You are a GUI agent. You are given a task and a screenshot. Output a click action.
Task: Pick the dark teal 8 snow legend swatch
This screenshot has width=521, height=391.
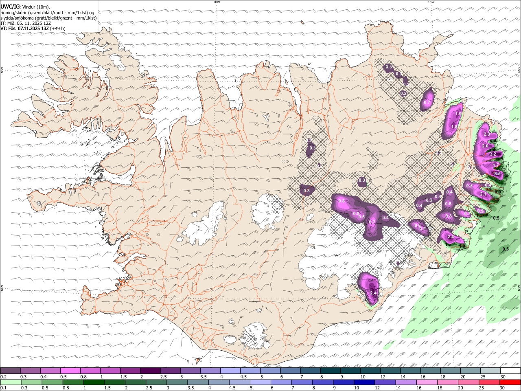click(x=330, y=371)
